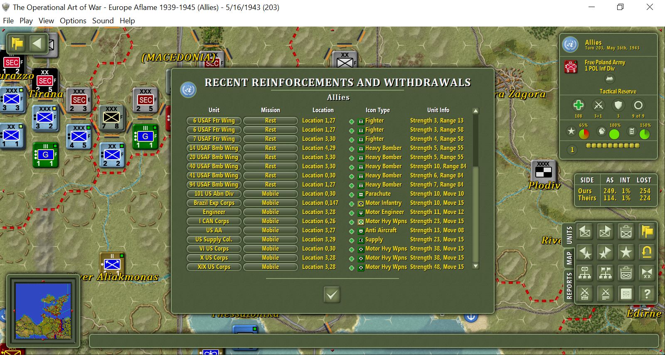Open crossed-swords checklist planner icon
This screenshot has height=355, width=665.
pos(585,294)
